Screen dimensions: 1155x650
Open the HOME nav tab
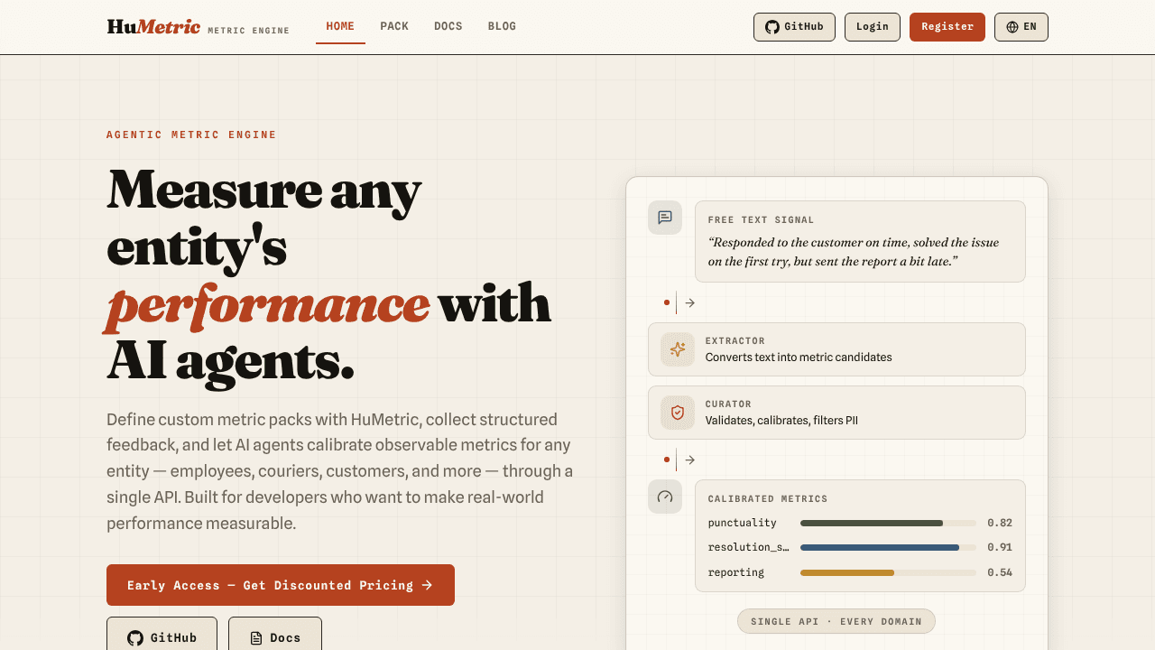tap(340, 27)
